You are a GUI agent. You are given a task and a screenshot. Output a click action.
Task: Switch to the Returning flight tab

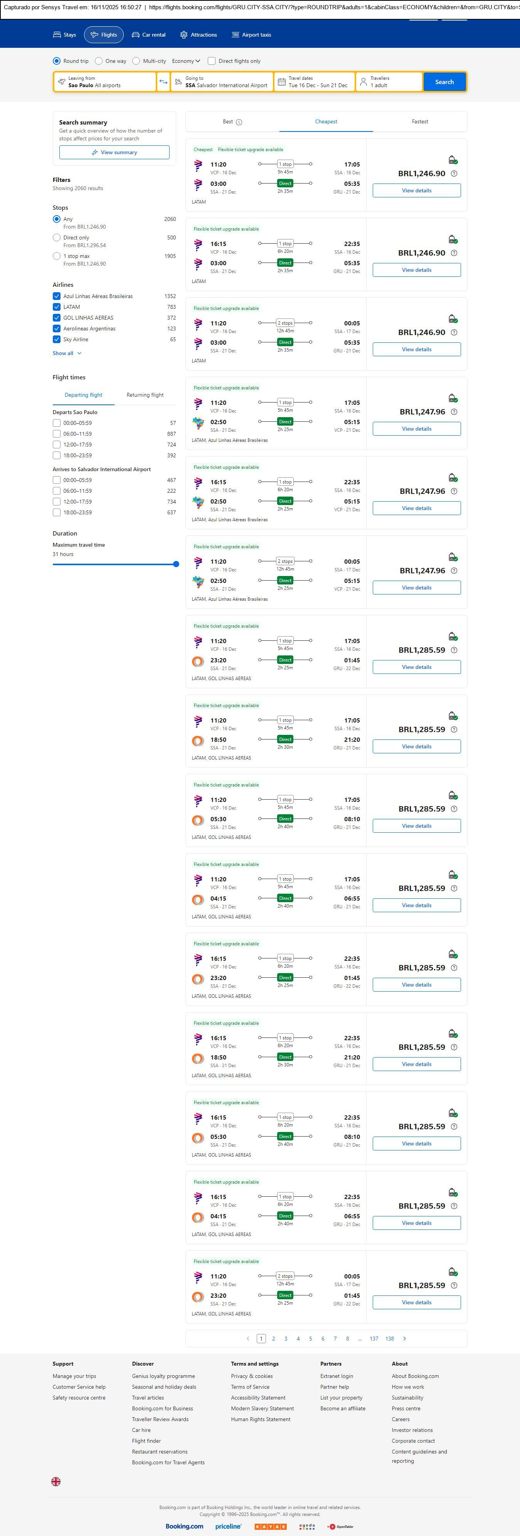[x=145, y=395]
